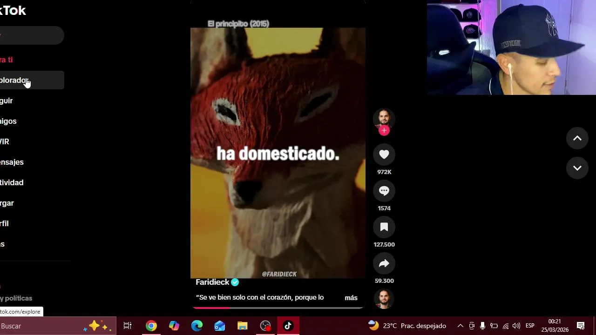Expand description by clicking más
The height and width of the screenshot is (335, 596).
click(x=351, y=298)
